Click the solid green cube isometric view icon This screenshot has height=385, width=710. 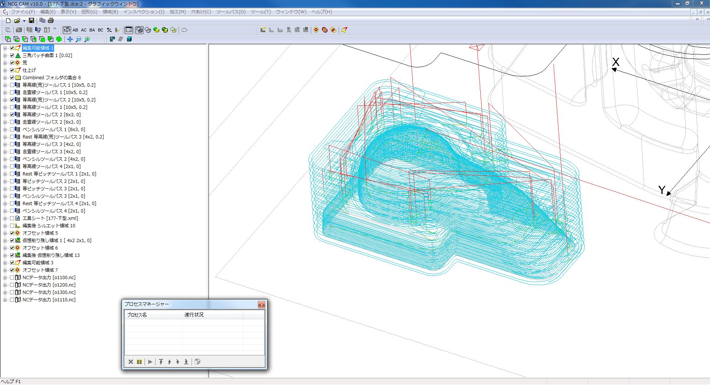pyautogui.click(x=59, y=39)
